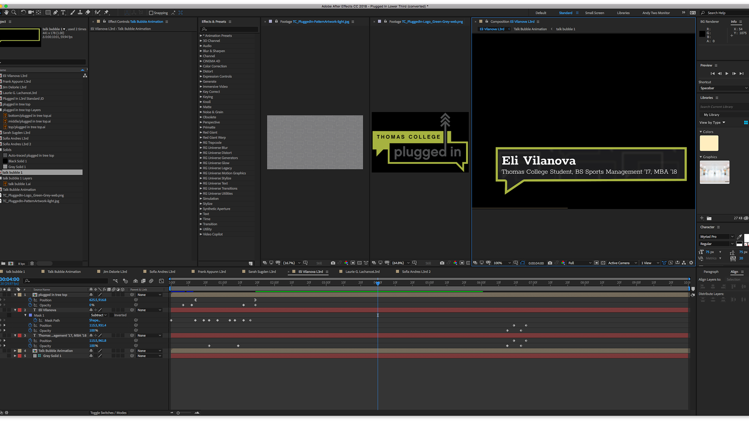Toggle shy switch on Talk Bubble Animation layer
The width and height of the screenshot is (749, 422).
pyautogui.click(x=91, y=351)
